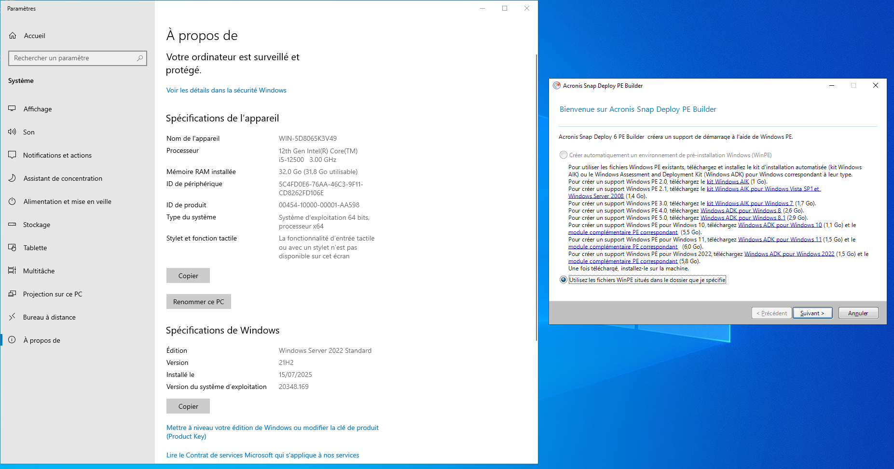Open the Windows ADK pour Windows 10 link
Image resolution: width=894 pixels, height=469 pixels.
pyautogui.click(x=780, y=225)
